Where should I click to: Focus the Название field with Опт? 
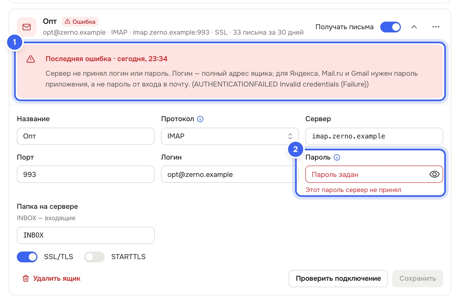click(86, 136)
